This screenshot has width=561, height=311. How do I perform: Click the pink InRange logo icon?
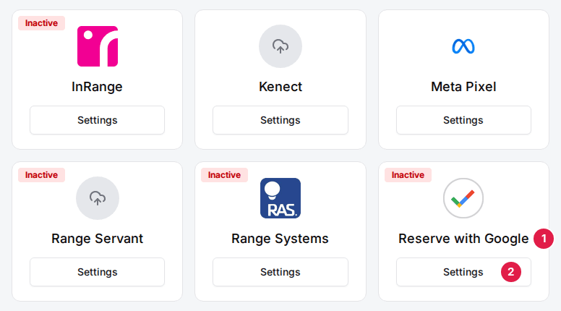(98, 46)
